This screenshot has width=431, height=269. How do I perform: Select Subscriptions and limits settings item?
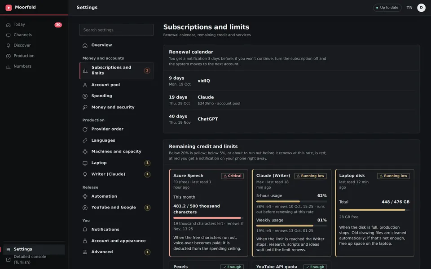point(116,70)
